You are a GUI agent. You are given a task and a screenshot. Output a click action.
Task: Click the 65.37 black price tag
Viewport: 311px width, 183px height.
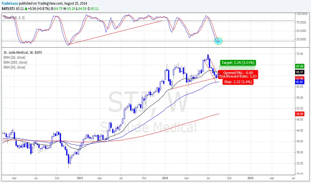coord(300,72)
